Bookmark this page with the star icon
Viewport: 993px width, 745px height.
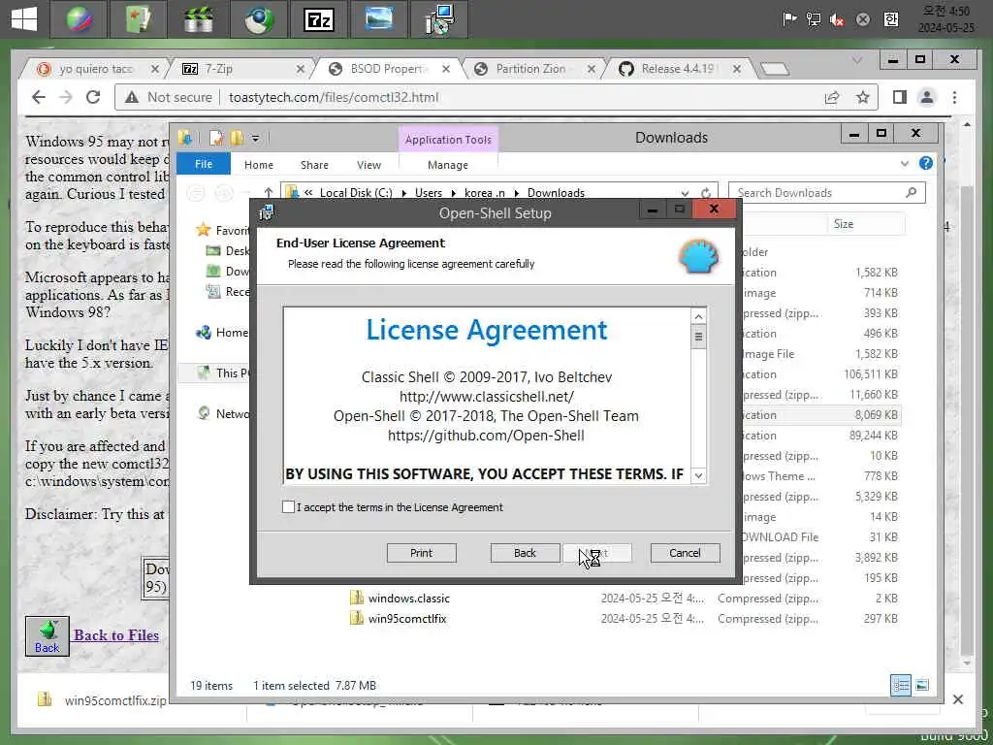(x=862, y=97)
